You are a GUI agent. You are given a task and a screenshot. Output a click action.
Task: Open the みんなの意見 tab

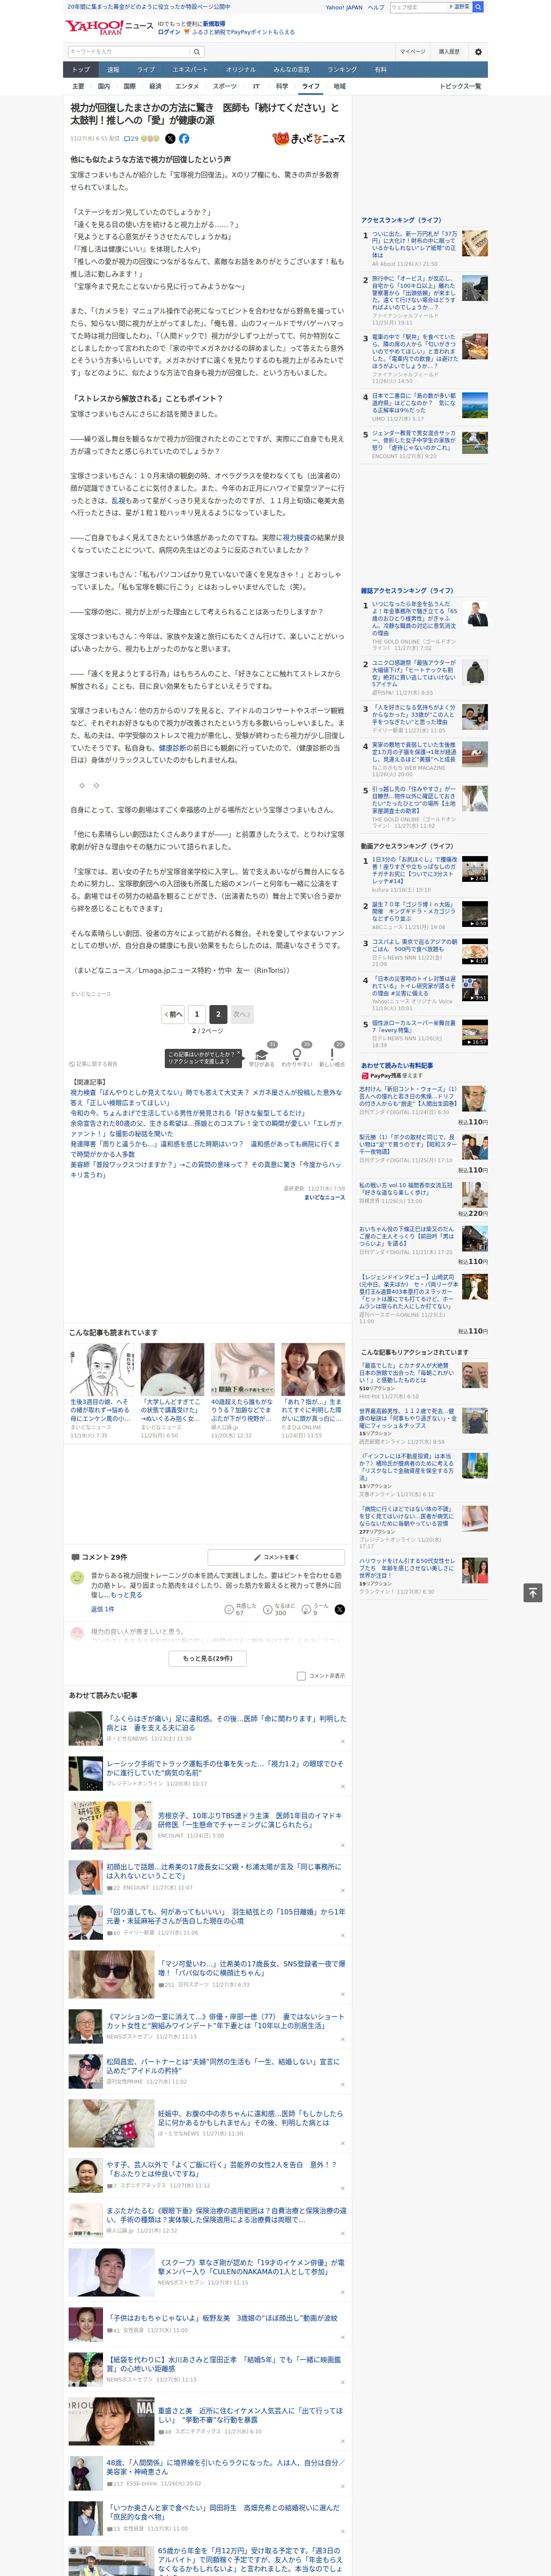(291, 70)
